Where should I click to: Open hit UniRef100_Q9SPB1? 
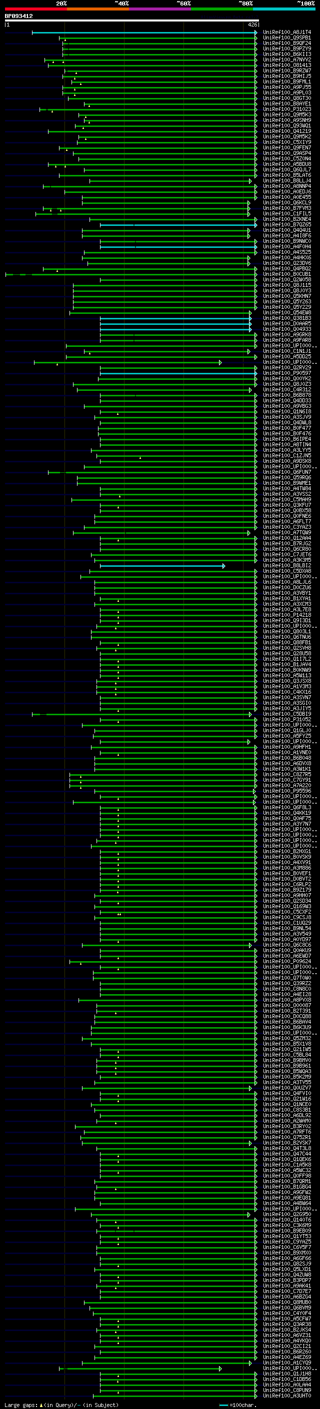(x=286, y=38)
